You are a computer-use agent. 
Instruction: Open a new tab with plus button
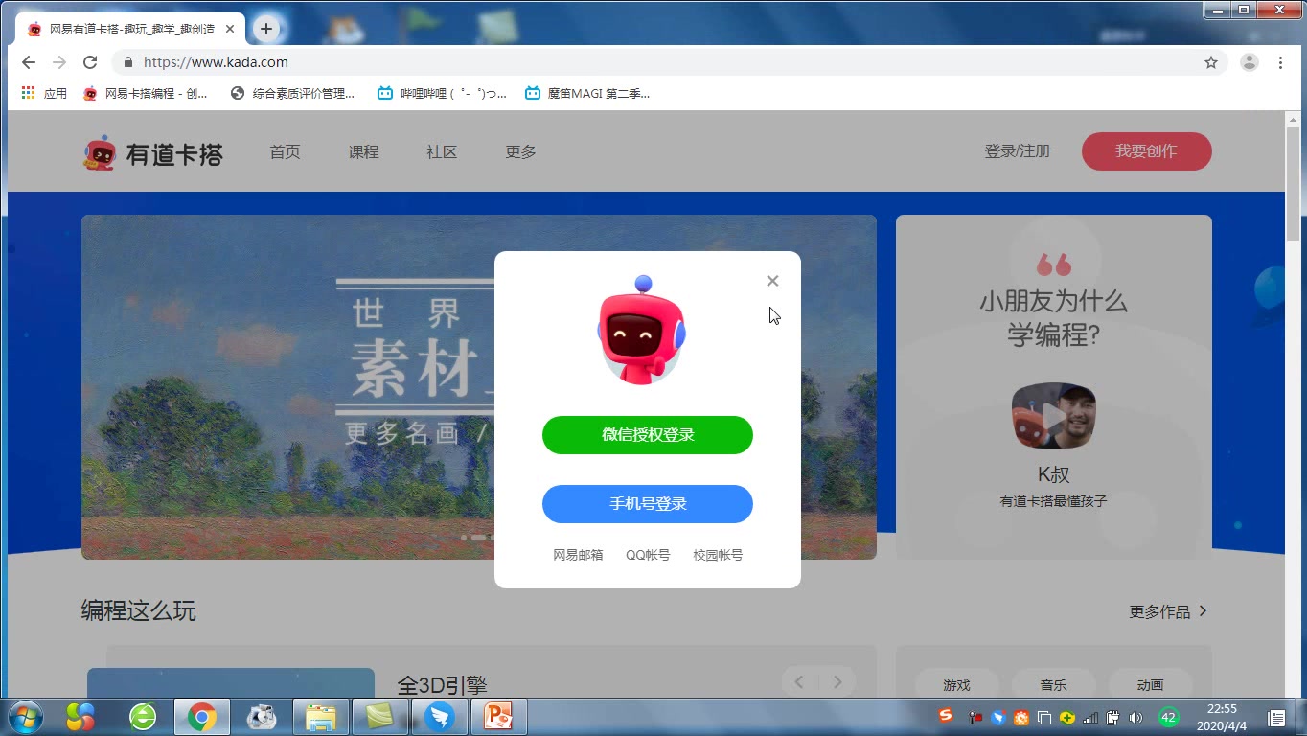(266, 29)
